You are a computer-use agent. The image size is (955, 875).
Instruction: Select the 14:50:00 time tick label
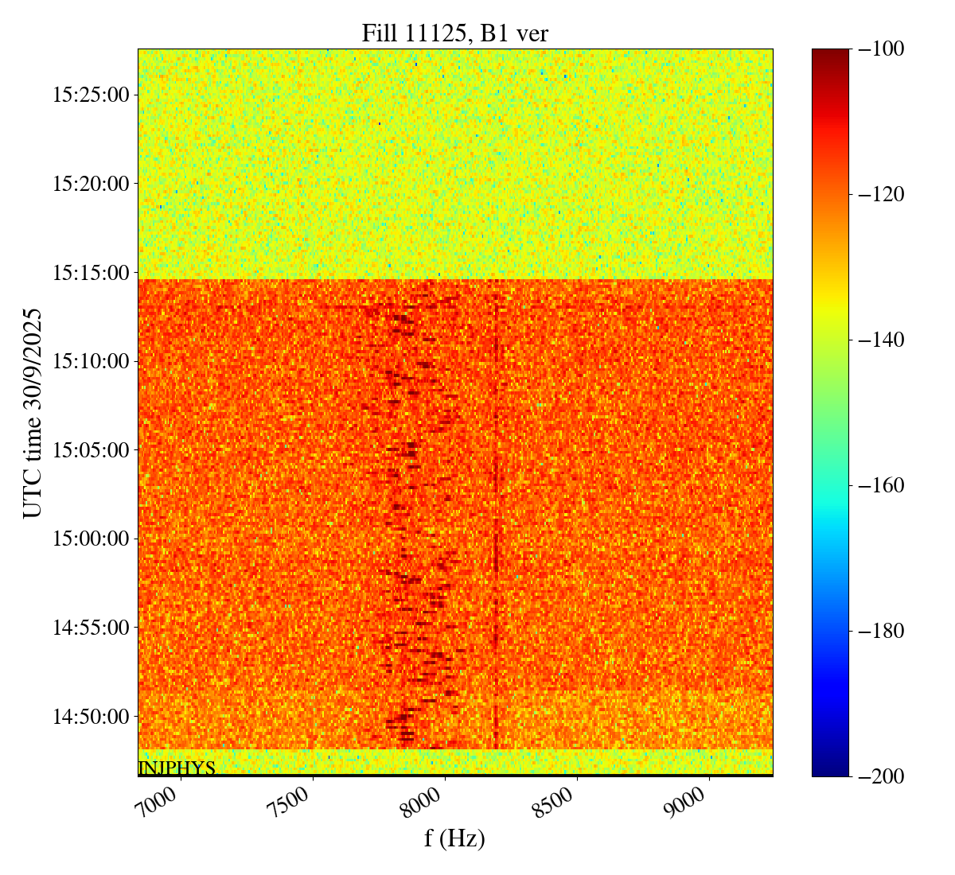(x=91, y=717)
